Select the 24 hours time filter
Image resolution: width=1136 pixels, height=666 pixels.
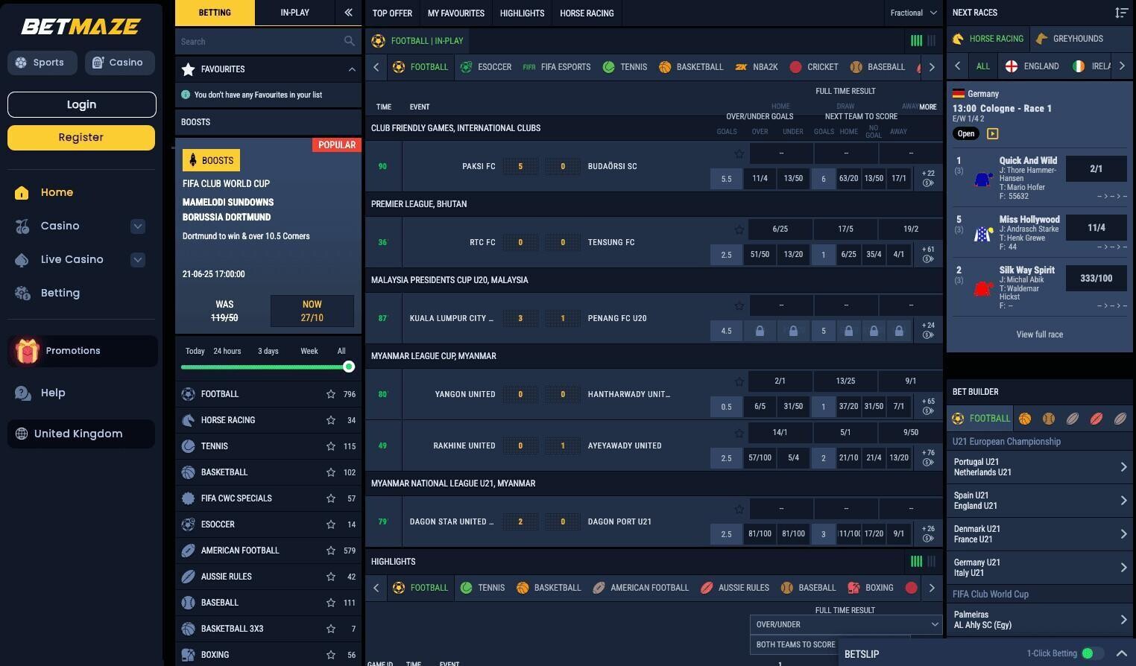click(x=227, y=351)
